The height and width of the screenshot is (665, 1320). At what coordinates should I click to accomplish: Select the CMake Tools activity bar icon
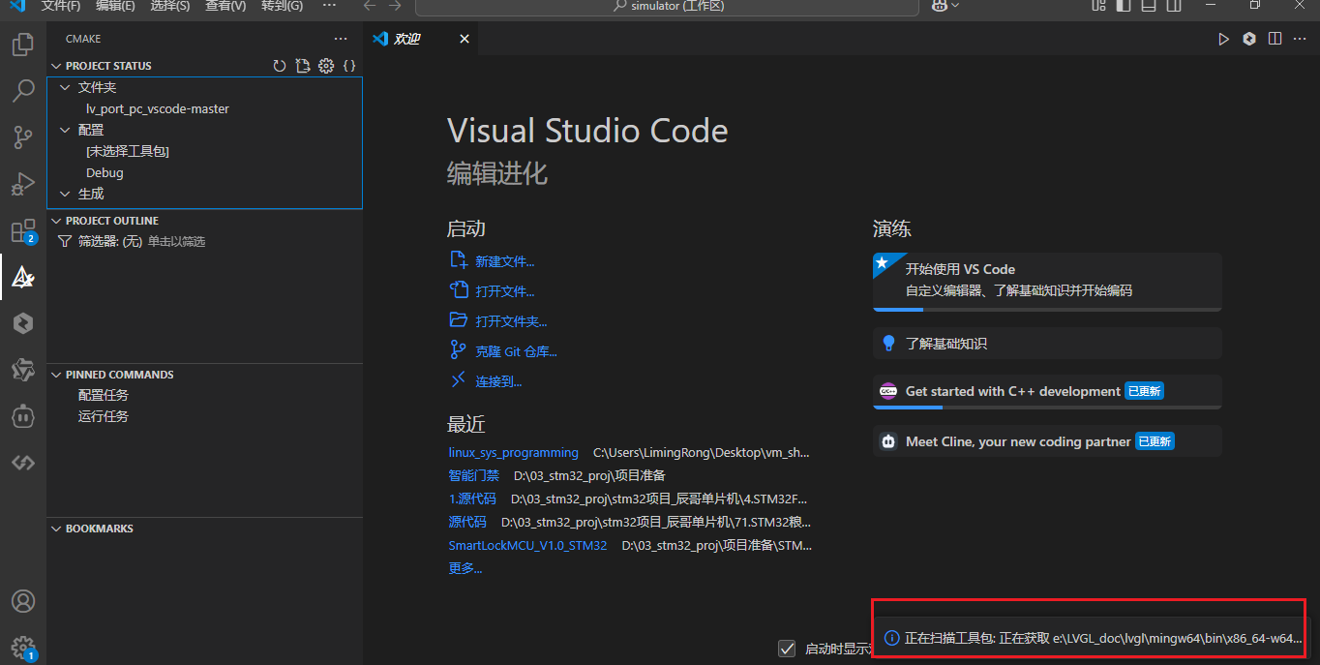point(22,278)
